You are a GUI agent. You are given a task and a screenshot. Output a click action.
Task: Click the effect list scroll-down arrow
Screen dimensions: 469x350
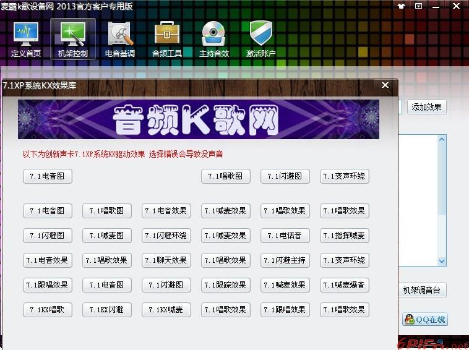click(442, 261)
